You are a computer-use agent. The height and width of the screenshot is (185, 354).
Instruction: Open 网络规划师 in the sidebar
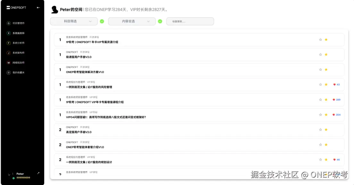click(x=19, y=63)
